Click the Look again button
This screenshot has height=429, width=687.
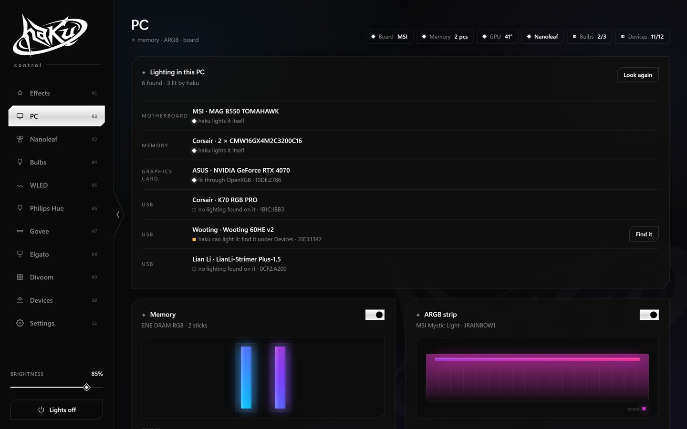point(638,75)
